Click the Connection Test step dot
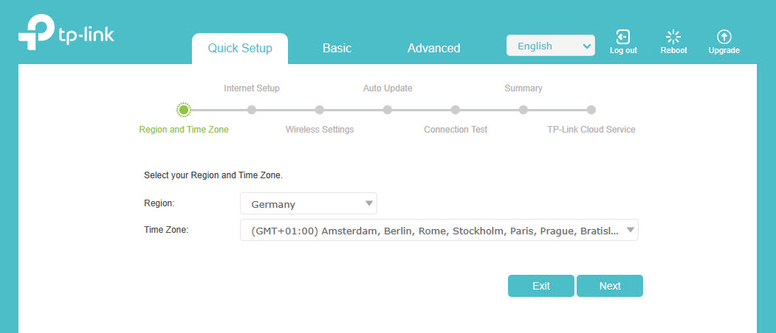The width and height of the screenshot is (776, 333). pos(456,110)
